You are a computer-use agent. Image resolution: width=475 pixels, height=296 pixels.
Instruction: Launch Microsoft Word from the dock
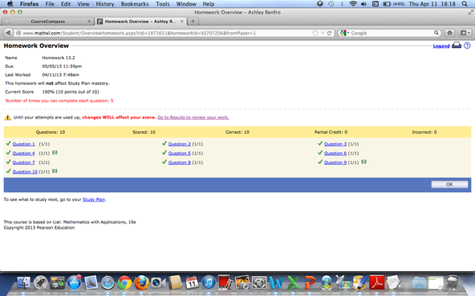tap(276, 283)
